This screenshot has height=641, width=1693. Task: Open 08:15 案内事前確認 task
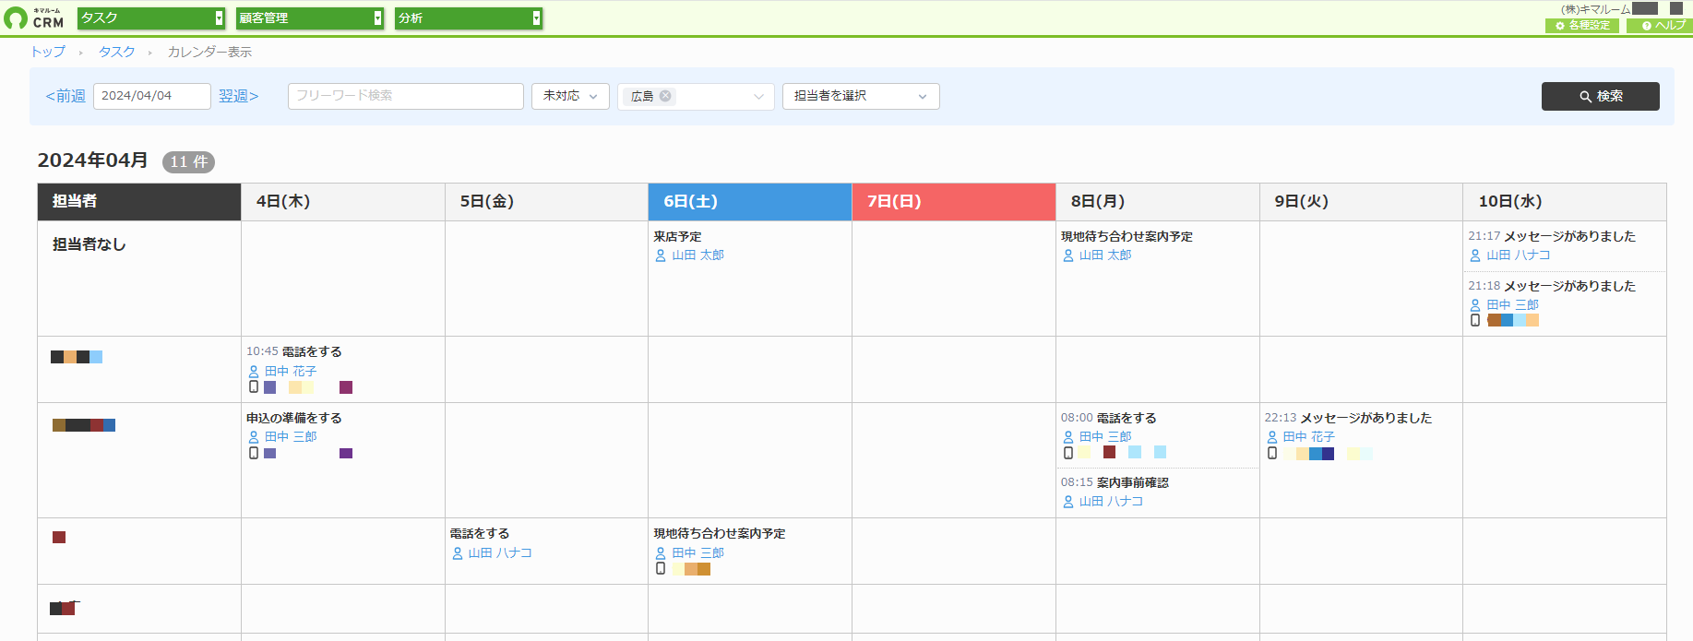pyautogui.click(x=1115, y=483)
